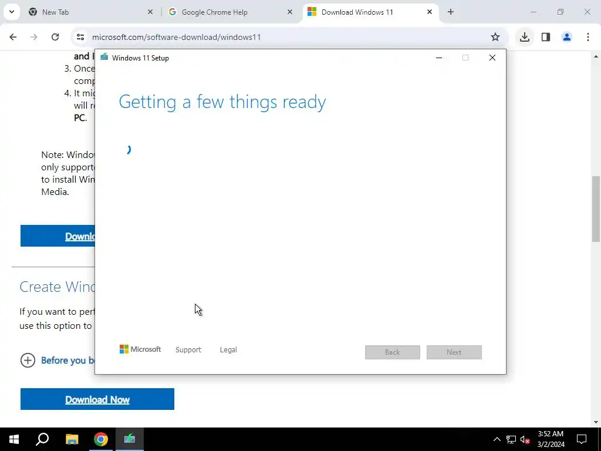The width and height of the screenshot is (601, 451).
Task: Close the Google Chrome Help tab
Action: [290, 12]
